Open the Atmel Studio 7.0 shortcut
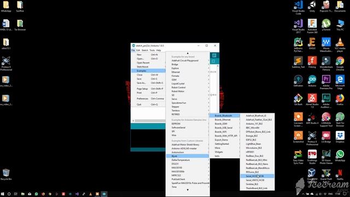Viewport: 350px width, 197px height. coord(312,101)
